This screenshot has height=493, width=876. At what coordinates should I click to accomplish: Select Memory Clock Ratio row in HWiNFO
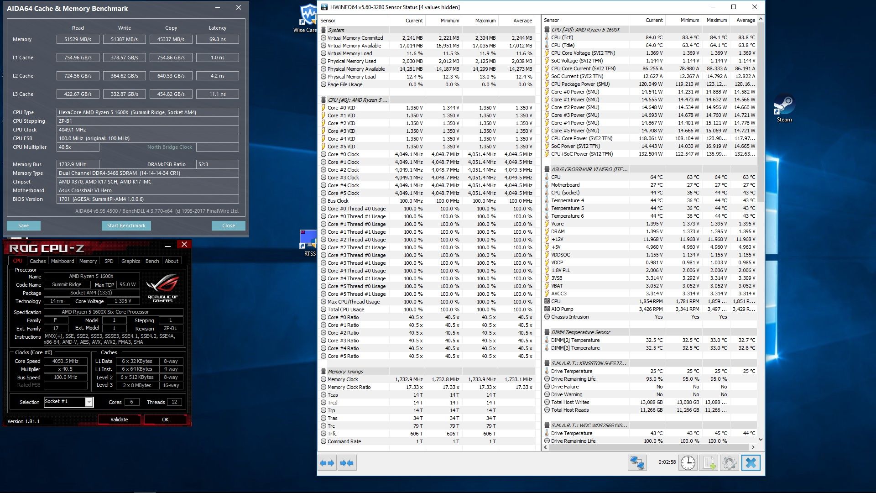(427, 387)
